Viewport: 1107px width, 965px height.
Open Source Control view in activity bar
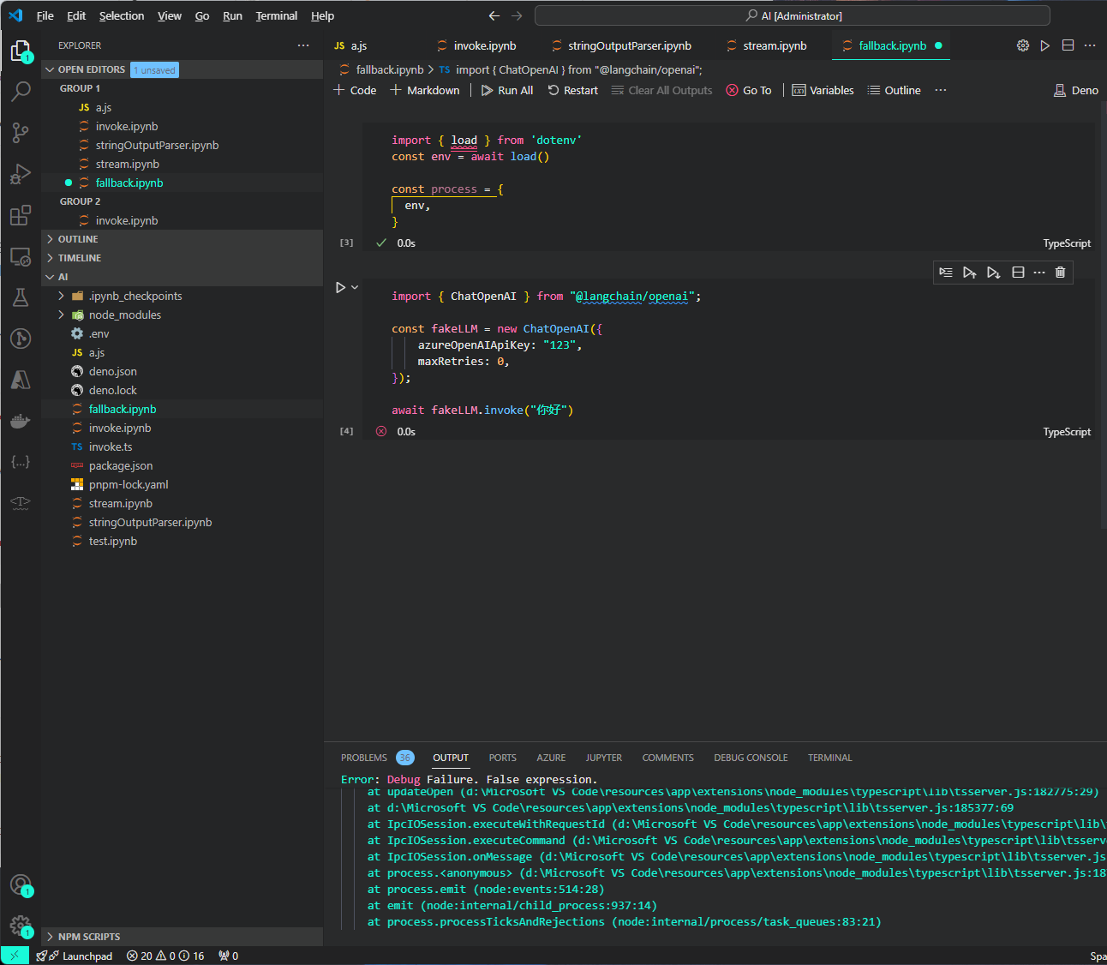(x=21, y=133)
